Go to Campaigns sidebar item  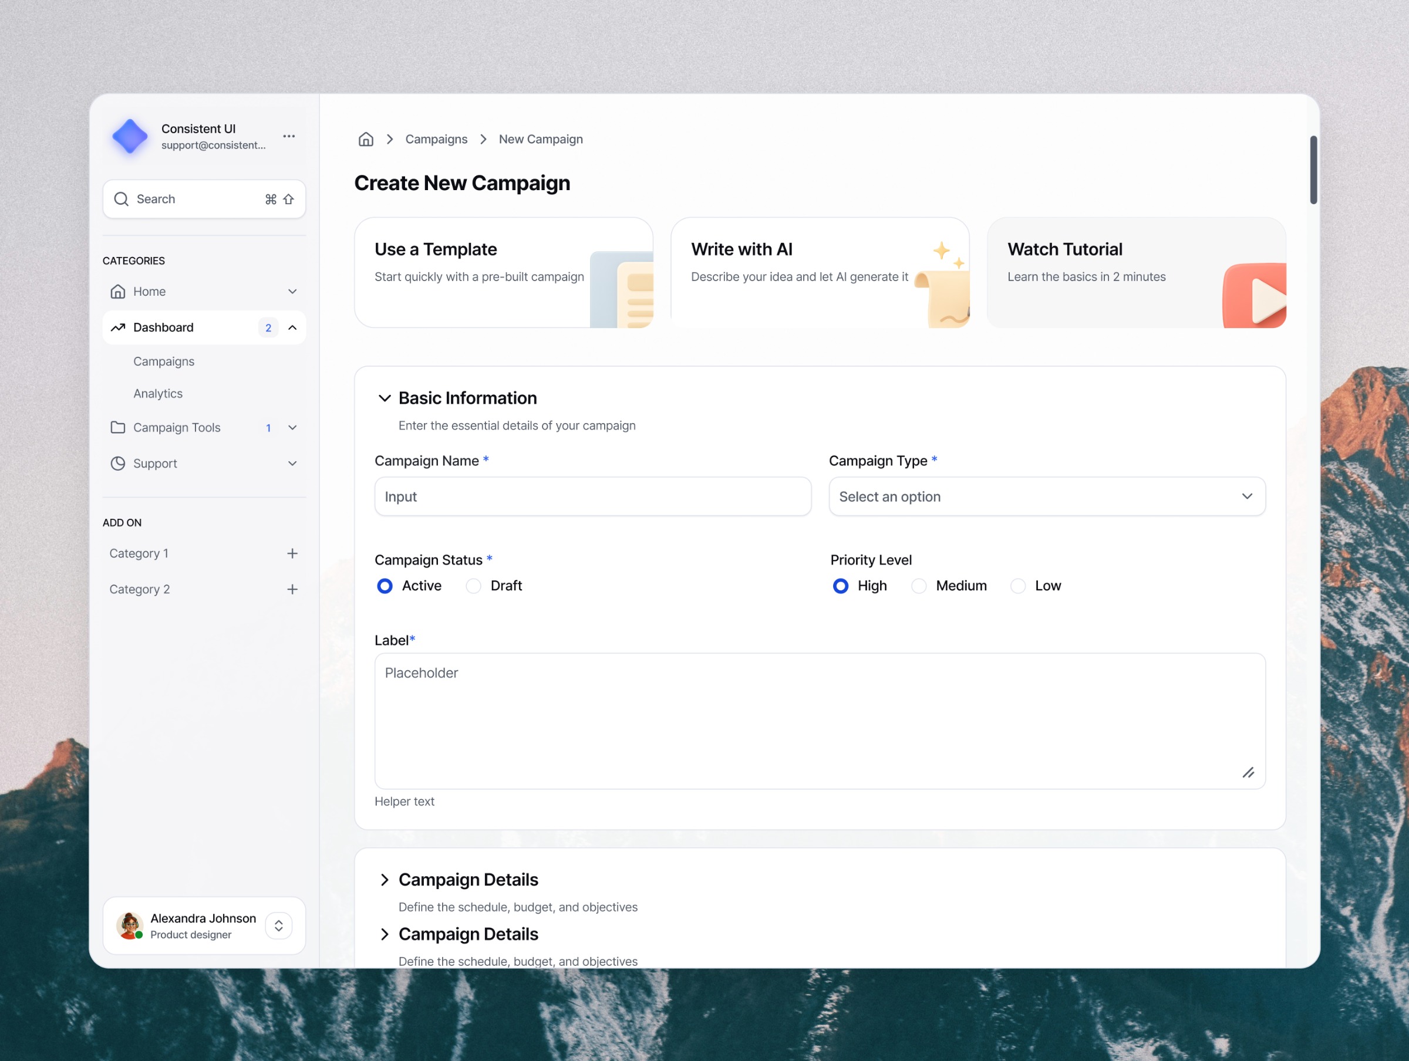164,361
